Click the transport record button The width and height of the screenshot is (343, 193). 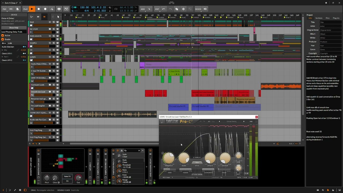(45, 9)
